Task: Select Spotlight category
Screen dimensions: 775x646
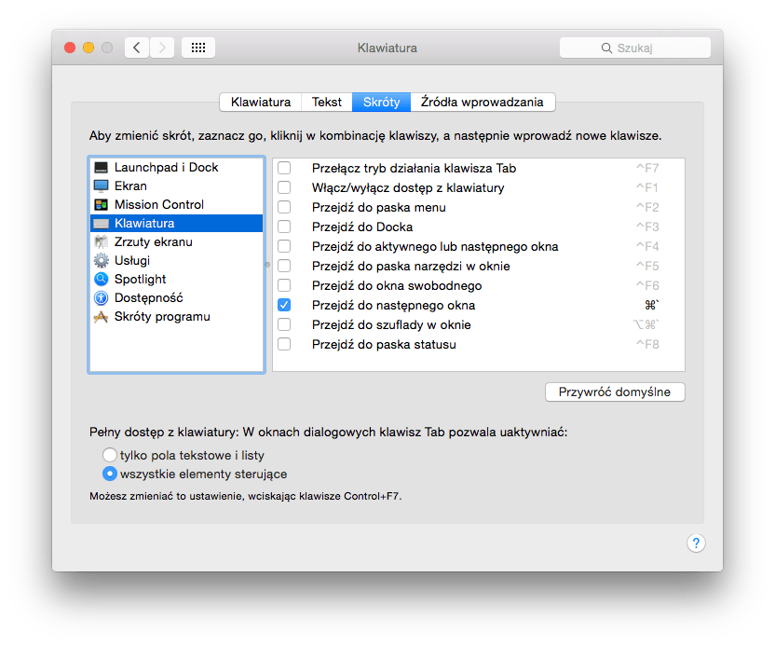Action: point(176,280)
